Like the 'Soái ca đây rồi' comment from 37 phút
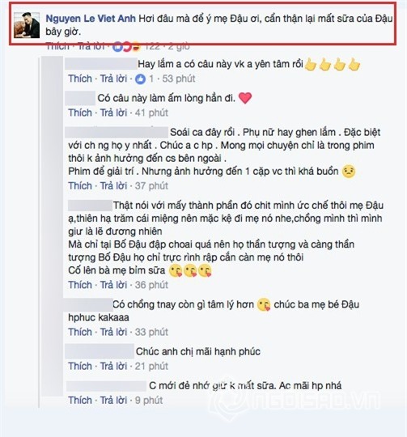This screenshot has height=437, width=407. point(80,186)
